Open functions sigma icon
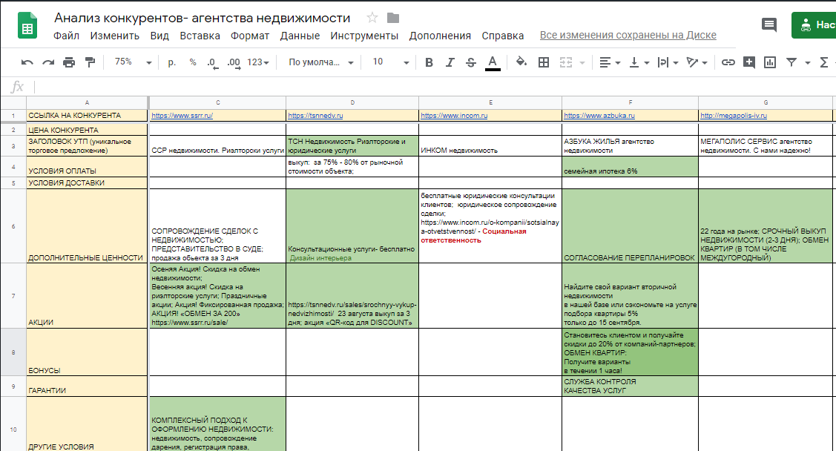The image size is (836, 451). 823,62
